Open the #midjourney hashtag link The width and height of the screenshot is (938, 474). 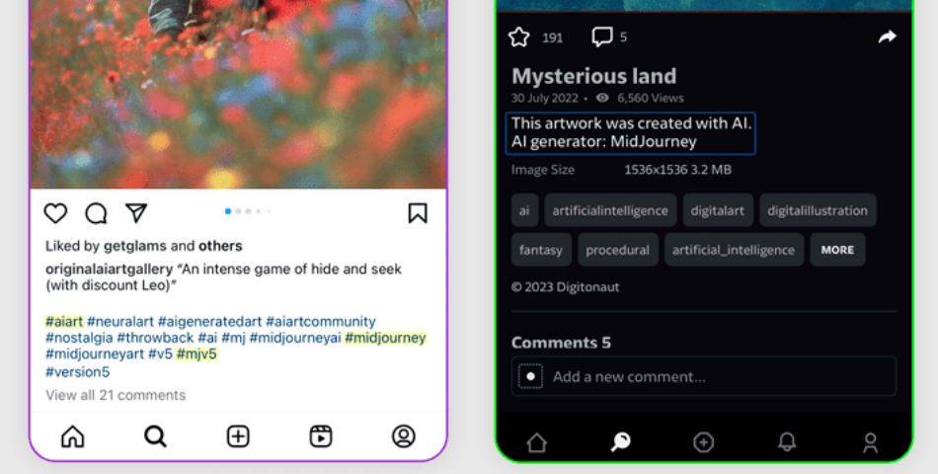385,338
